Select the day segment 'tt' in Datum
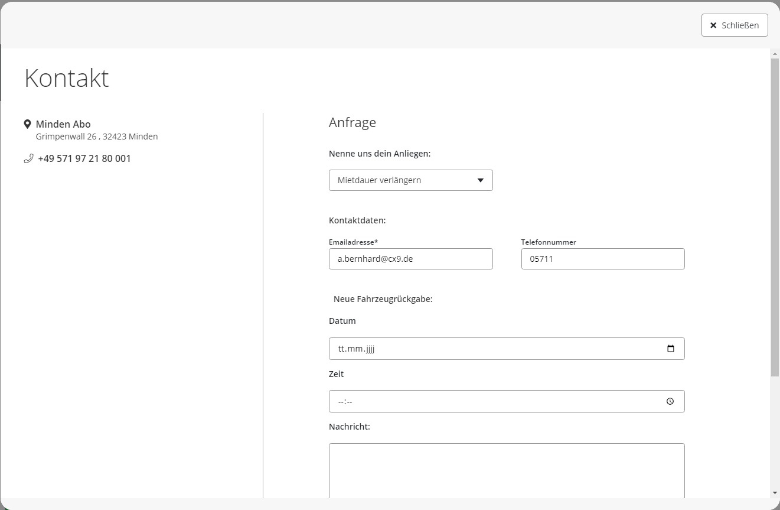The width and height of the screenshot is (780, 510). point(341,349)
